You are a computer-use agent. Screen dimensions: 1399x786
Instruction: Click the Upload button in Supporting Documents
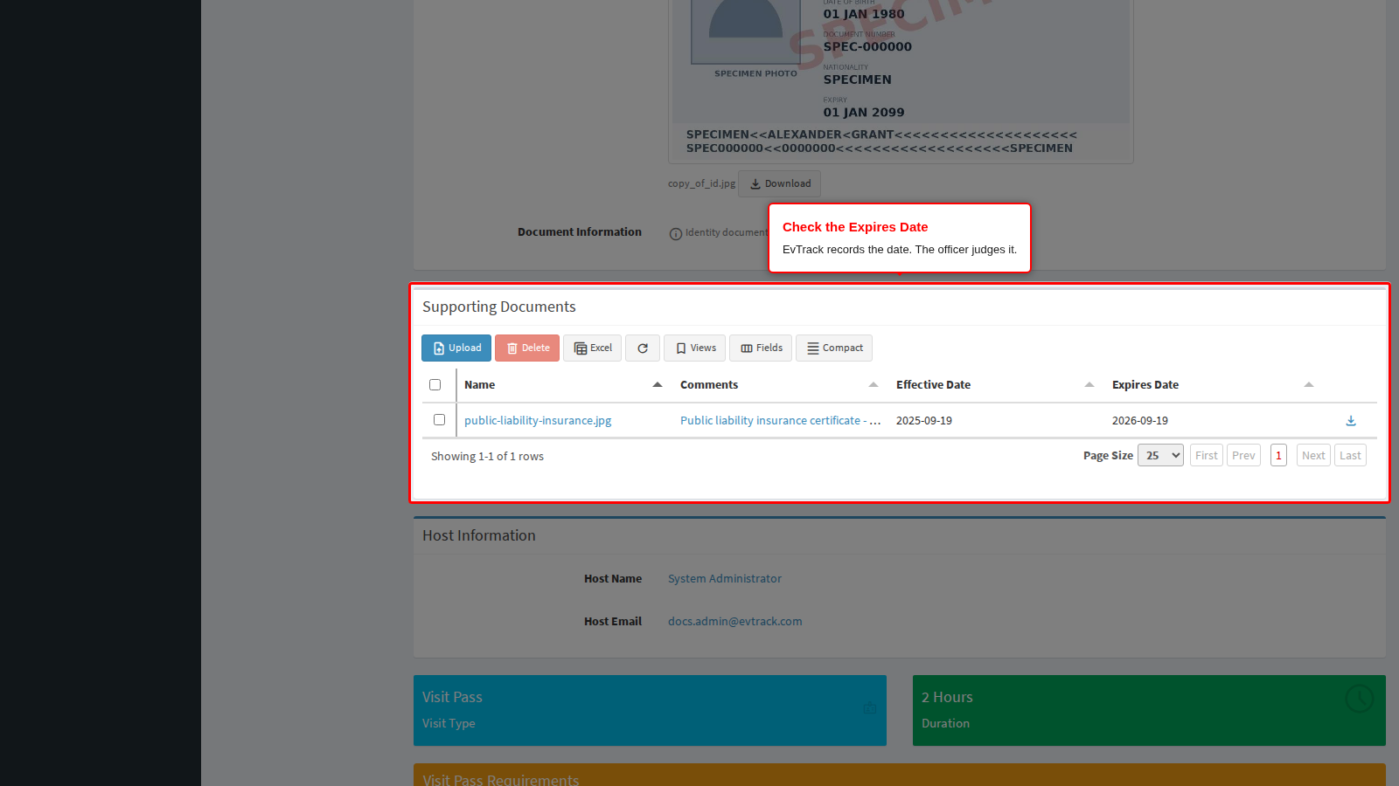click(456, 348)
